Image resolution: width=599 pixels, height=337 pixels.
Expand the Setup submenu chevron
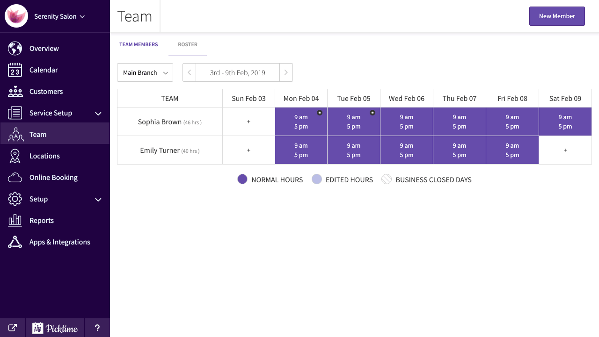(98, 200)
